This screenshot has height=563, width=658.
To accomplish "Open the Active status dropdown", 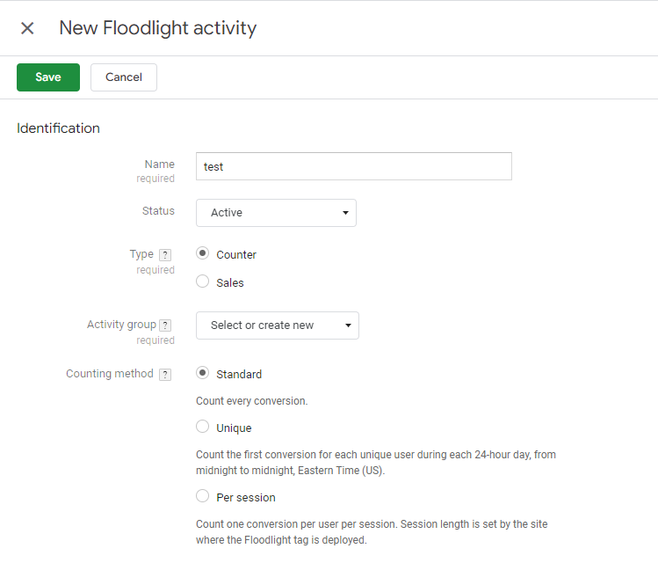I will [x=276, y=213].
